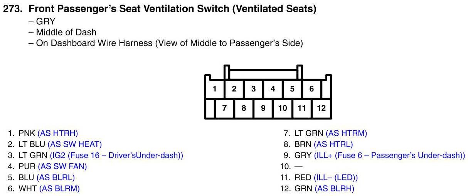Image resolution: width=468 pixels, height=196 pixels.
Task: Open the AS BLRH link
Action: pyautogui.click(x=335, y=189)
